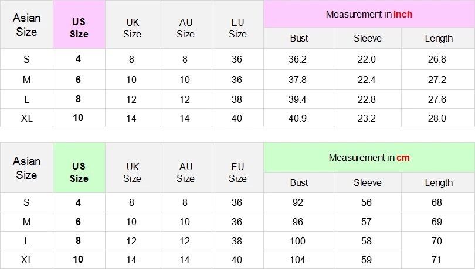Click the pink US Size header cell
The width and height of the screenshot is (475, 269).
pos(79,27)
